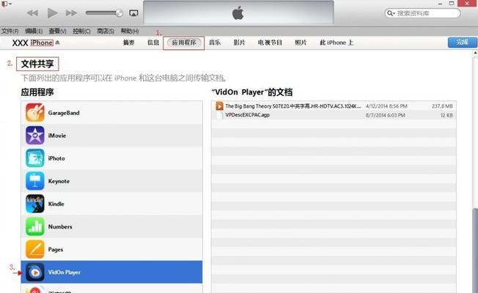Open the 帮助(H) menu

130,31
